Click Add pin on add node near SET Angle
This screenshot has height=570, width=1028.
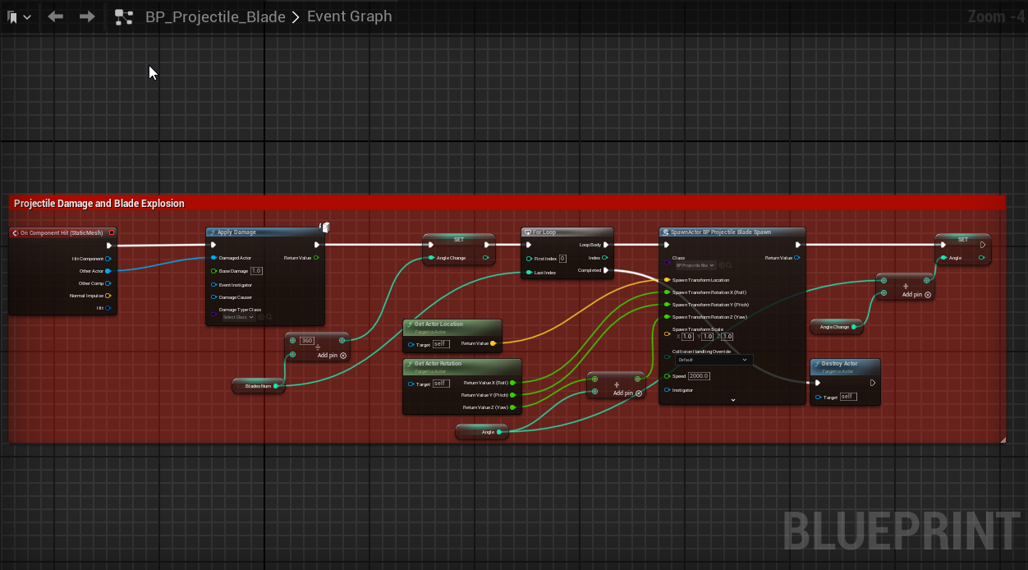tap(916, 295)
